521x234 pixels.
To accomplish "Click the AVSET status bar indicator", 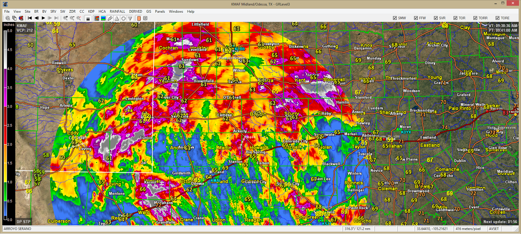I will (494, 229).
